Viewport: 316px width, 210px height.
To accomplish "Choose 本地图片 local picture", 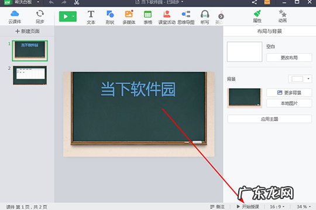I will pos(289,103).
